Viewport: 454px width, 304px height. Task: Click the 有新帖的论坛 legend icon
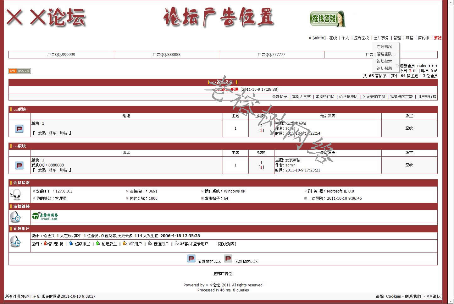click(191, 258)
